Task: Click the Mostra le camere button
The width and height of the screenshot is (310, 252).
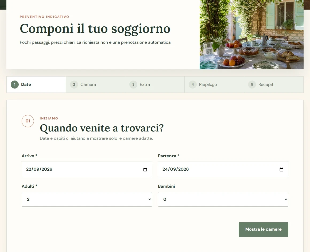Action: point(263,229)
